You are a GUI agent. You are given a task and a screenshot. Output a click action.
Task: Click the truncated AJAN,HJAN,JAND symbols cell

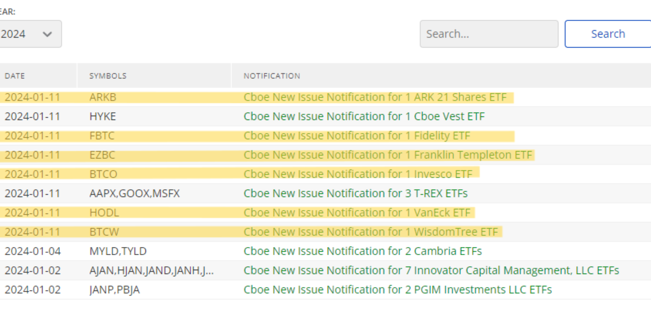151,270
